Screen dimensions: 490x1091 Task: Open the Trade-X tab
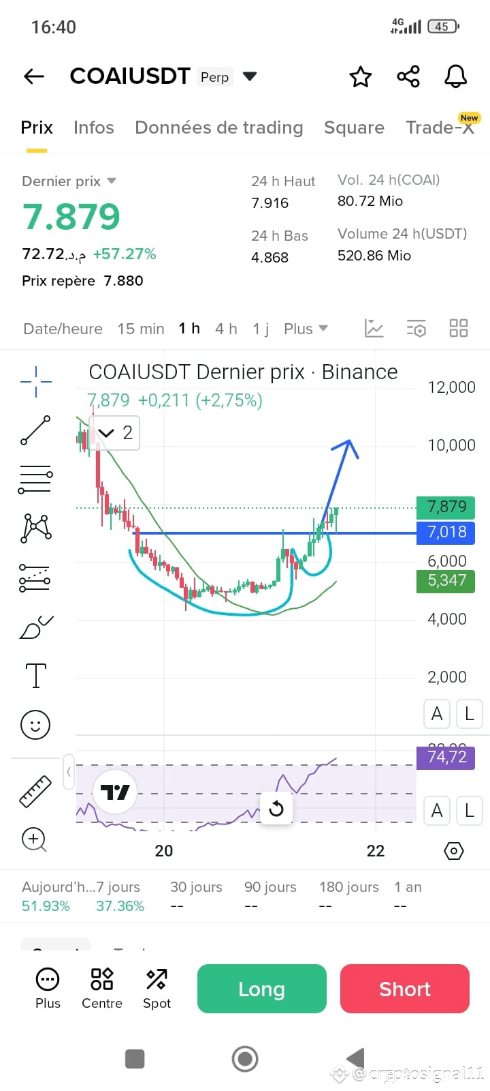point(440,128)
